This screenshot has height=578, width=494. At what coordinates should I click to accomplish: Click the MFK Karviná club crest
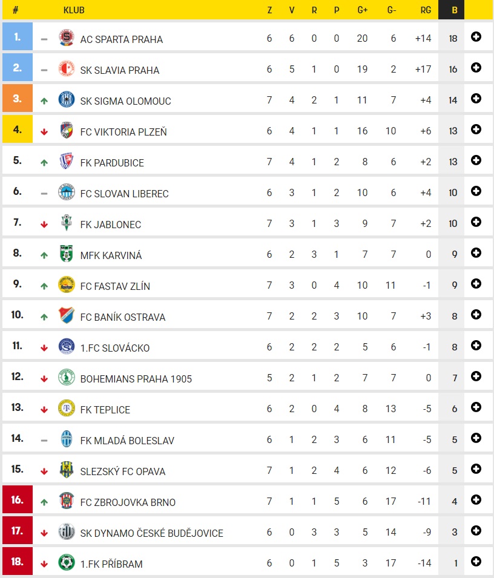pos(66,254)
